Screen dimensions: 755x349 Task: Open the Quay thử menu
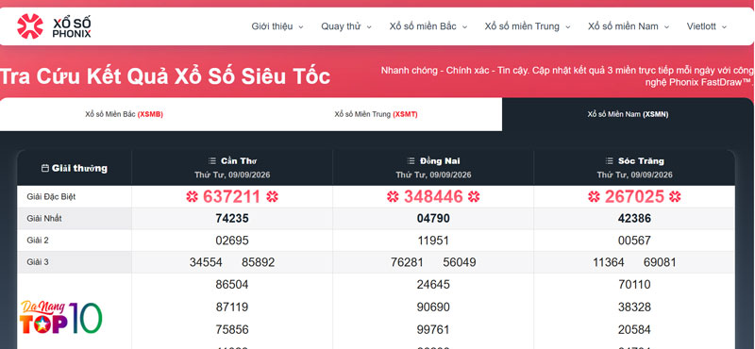[341, 26]
